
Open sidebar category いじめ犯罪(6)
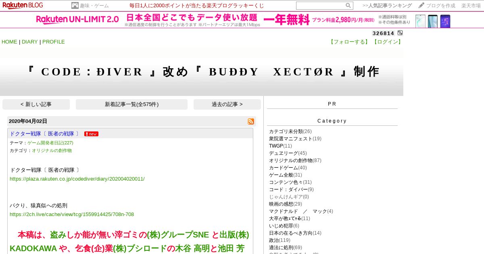284,226
